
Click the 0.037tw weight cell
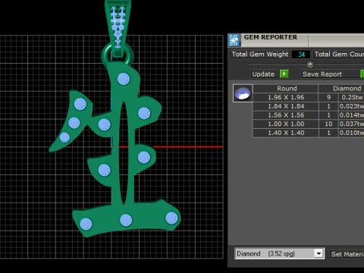coord(352,124)
